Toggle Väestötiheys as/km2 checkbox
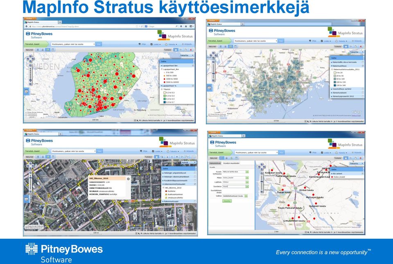Screen dimensions: 393x264 363,89
